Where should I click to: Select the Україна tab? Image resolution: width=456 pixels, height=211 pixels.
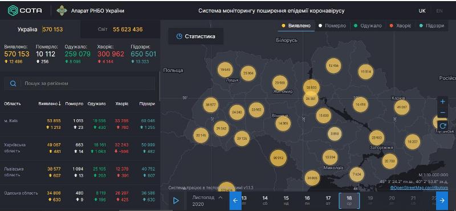[40, 30]
